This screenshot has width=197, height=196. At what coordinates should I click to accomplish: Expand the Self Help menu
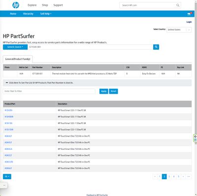46,14
